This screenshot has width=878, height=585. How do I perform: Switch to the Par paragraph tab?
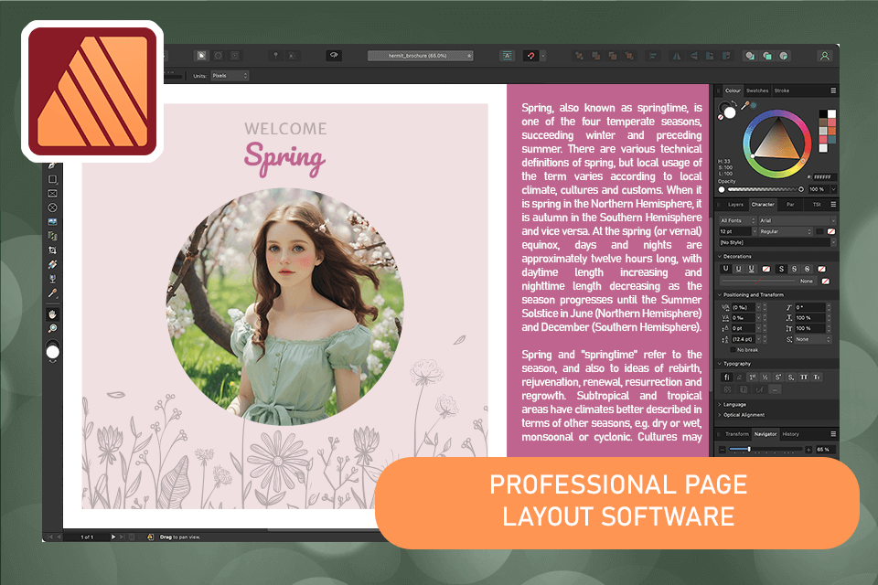[790, 205]
